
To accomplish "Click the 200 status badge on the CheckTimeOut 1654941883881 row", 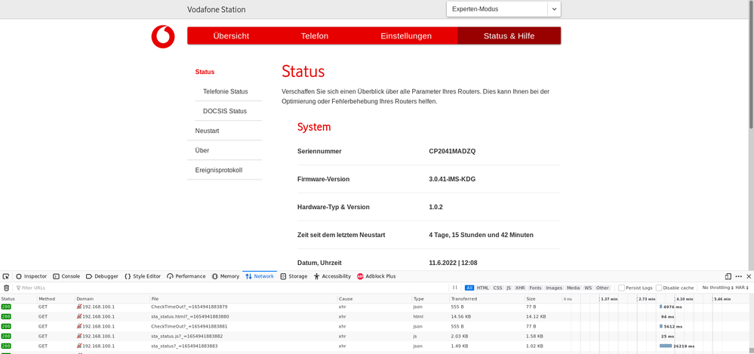I will pyautogui.click(x=6, y=326).
